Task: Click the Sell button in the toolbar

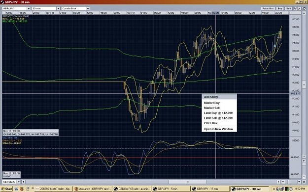Action: [288, 8]
